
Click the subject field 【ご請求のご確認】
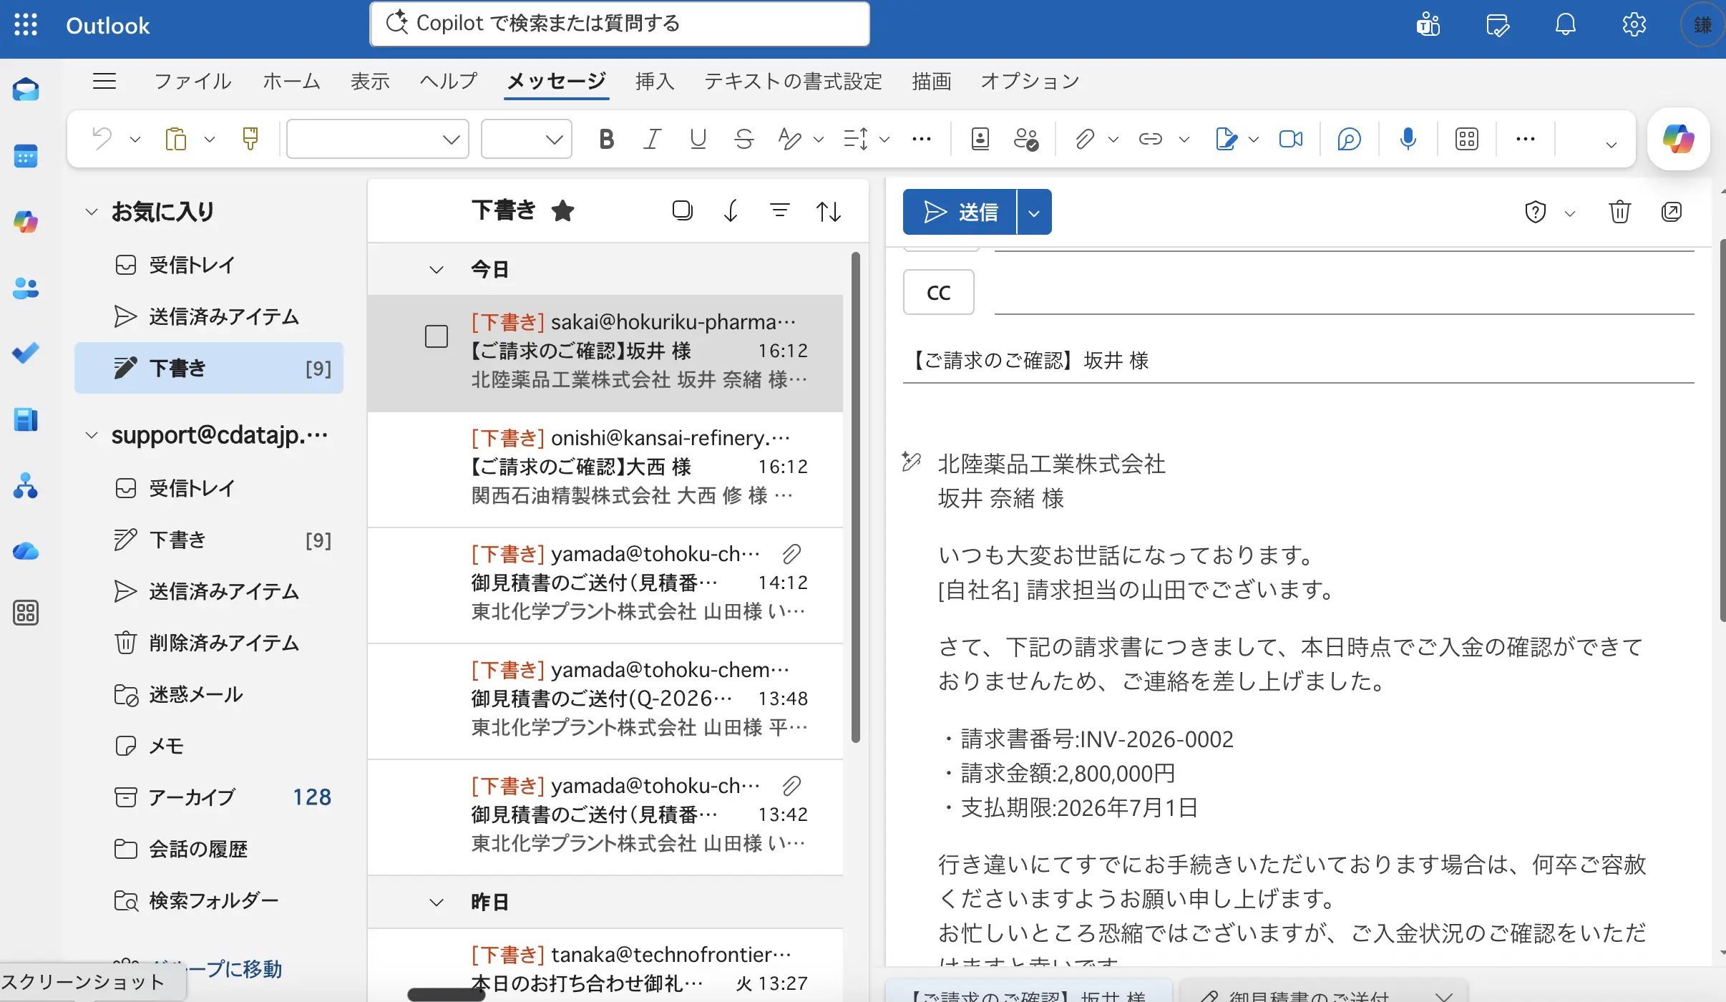coord(1298,360)
